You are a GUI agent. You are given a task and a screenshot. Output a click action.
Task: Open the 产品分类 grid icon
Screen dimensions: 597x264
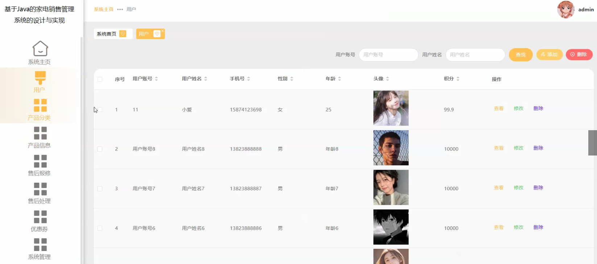click(x=40, y=105)
